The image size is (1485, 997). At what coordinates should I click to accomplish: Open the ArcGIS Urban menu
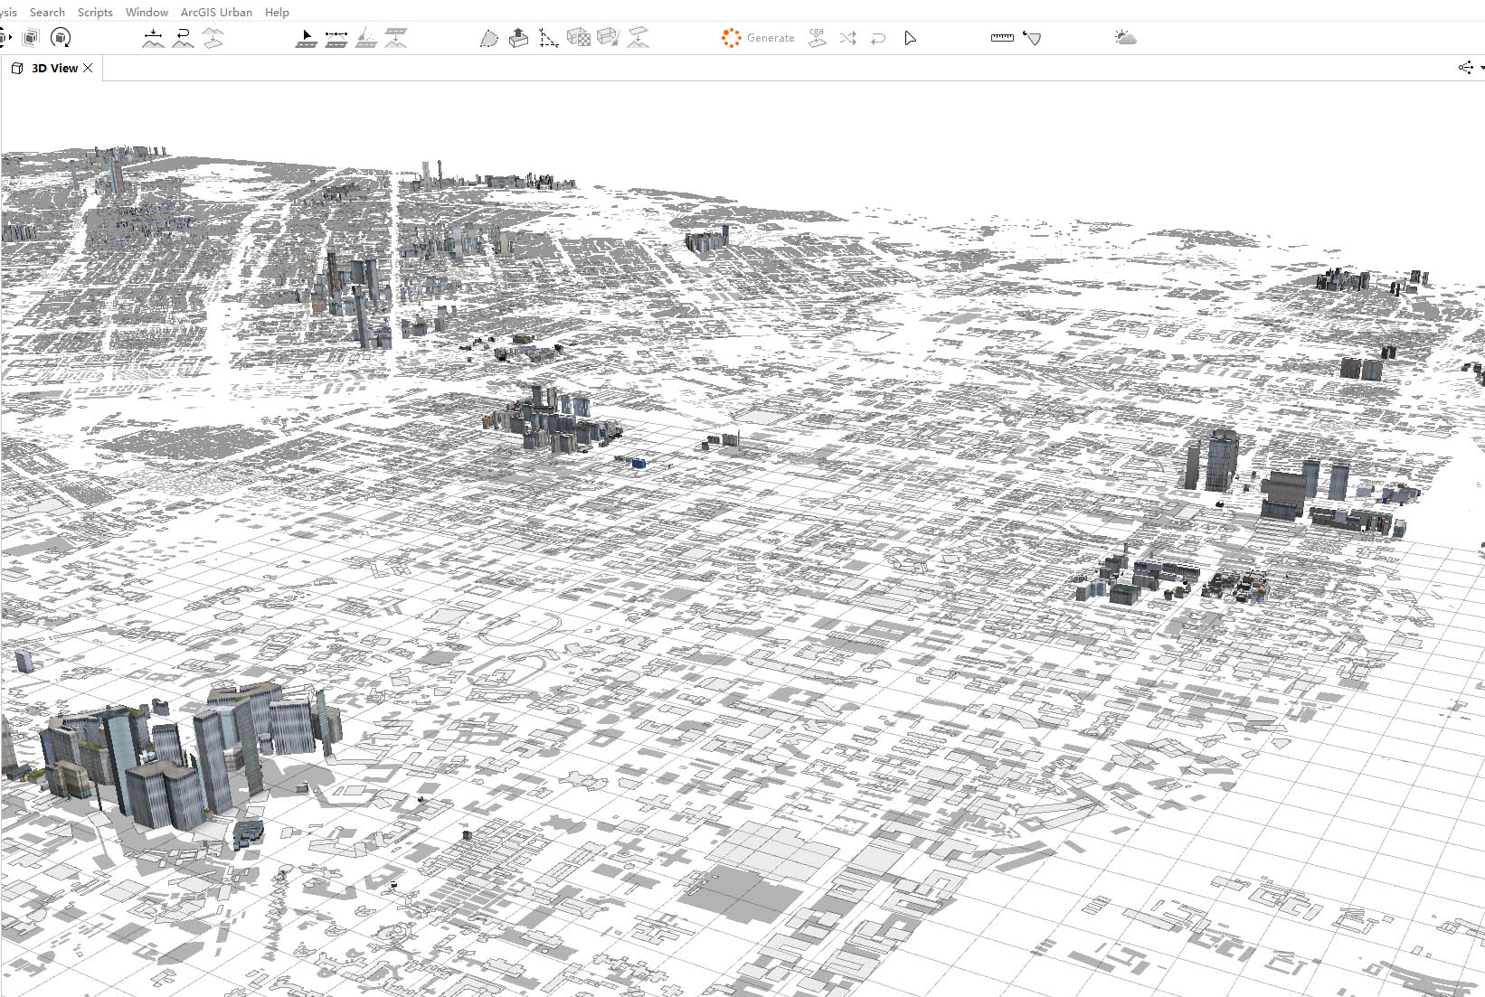point(216,12)
